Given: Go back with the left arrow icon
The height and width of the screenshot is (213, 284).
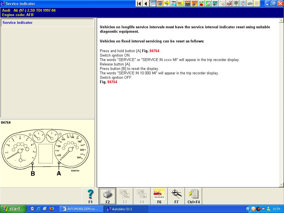Looking at the screenshot, I should [x=146, y=4].
